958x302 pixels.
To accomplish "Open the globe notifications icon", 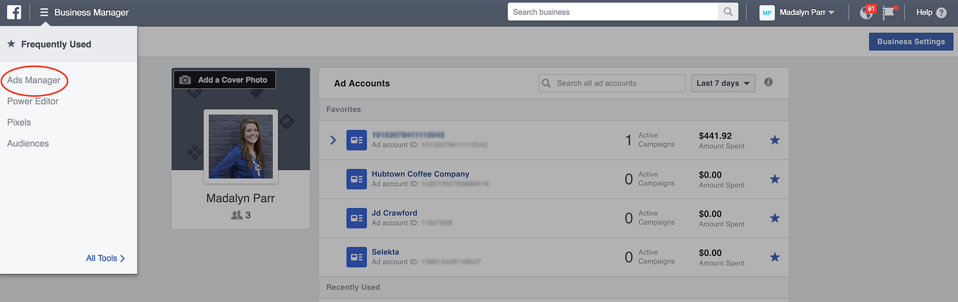I will tap(866, 13).
